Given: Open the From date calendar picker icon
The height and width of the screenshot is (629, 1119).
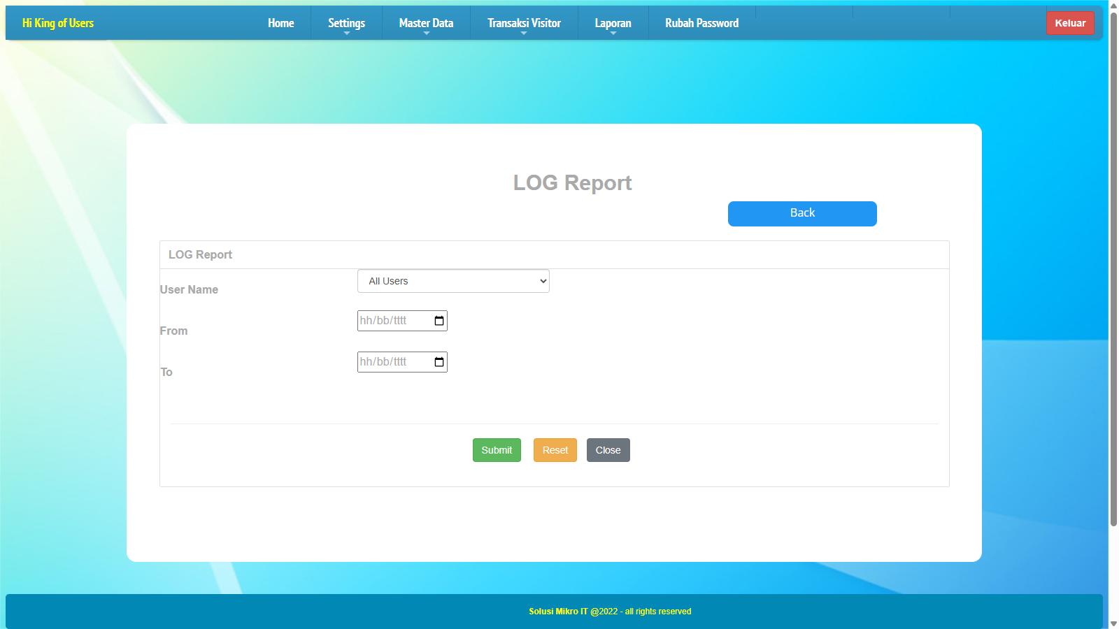Looking at the screenshot, I should (439, 321).
